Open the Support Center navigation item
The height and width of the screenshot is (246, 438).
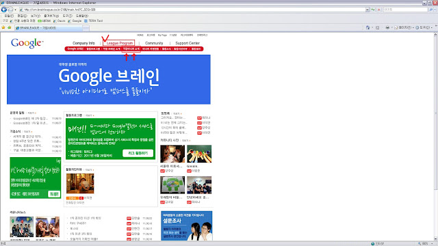[188, 43]
